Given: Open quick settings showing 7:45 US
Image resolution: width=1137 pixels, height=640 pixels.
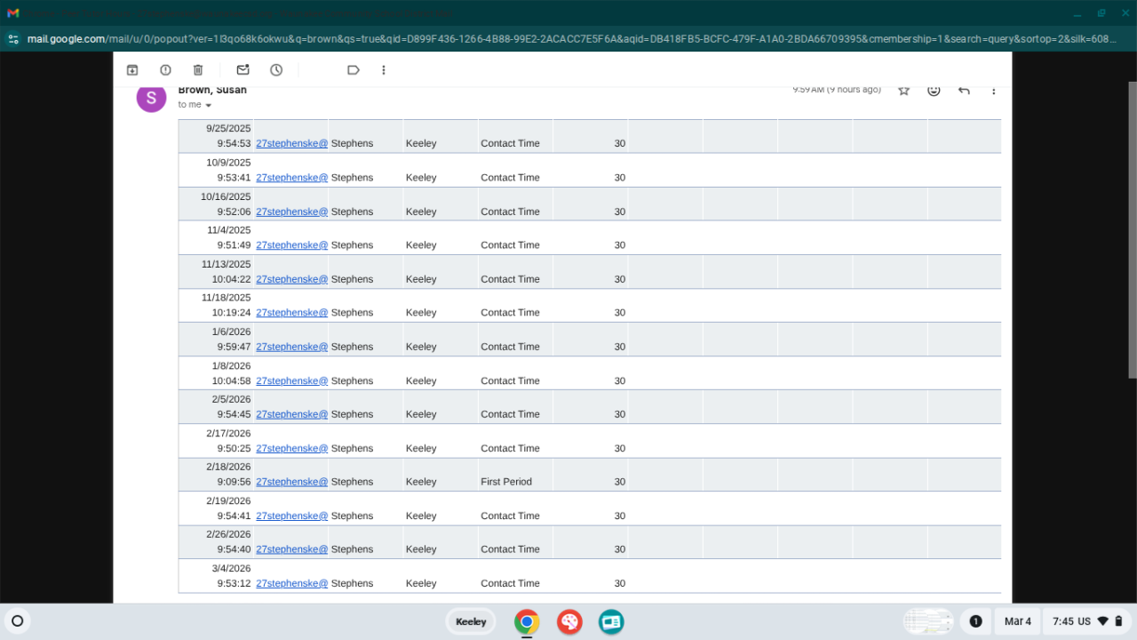Looking at the screenshot, I should (x=1087, y=621).
